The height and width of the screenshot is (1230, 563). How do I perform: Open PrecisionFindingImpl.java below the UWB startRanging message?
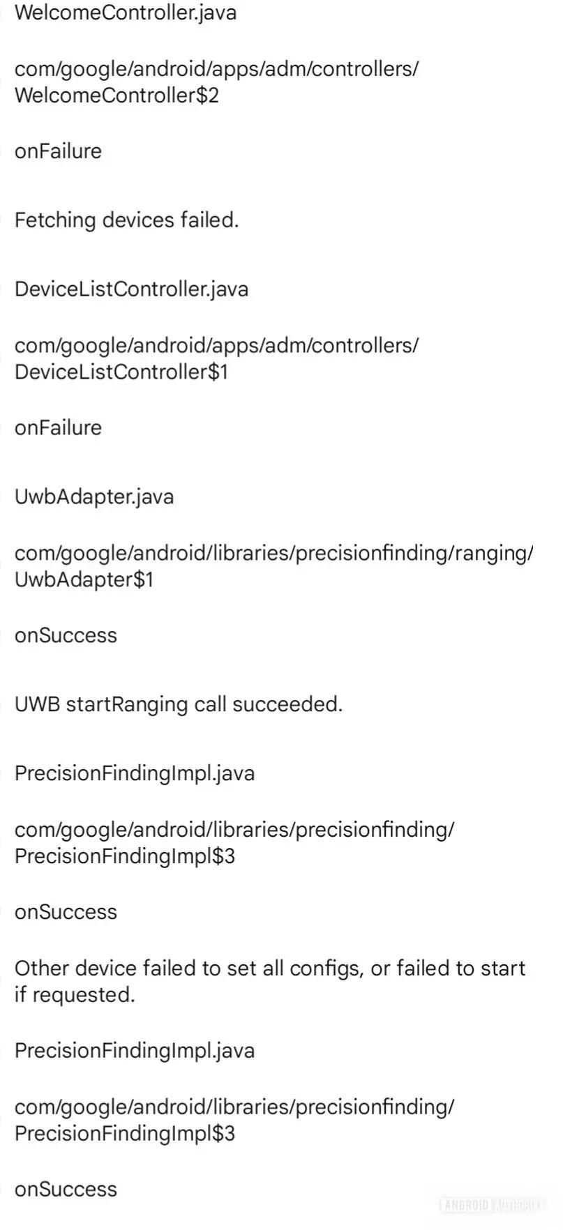click(135, 773)
